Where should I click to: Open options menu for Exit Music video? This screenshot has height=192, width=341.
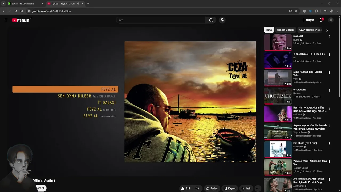click(x=329, y=144)
